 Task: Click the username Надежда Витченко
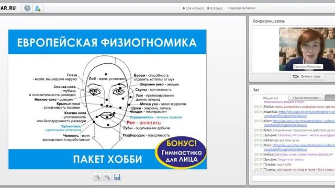pyautogui.click(x=242, y=8)
